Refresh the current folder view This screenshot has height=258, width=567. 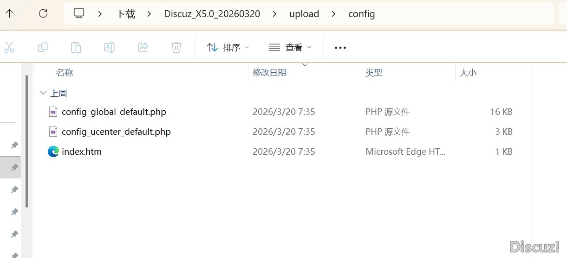click(x=43, y=13)
